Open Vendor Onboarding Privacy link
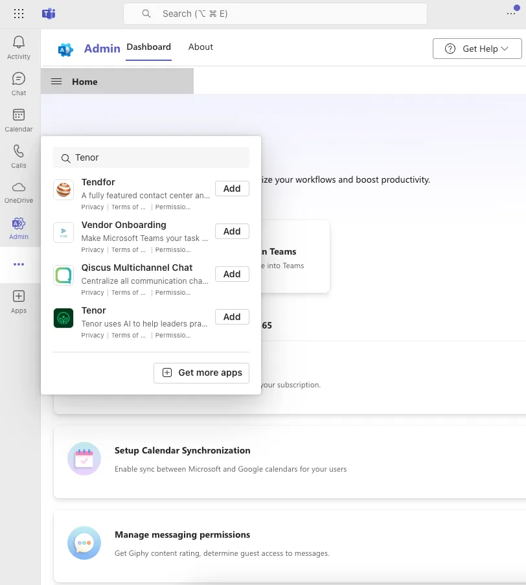Viewport: 526px width, 585px height. tap(93, 250)
